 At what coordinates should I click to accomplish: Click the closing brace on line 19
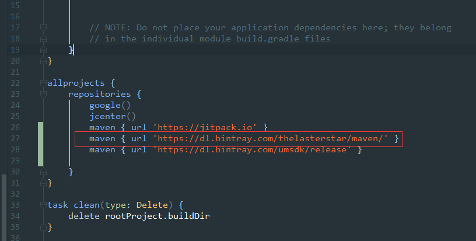point(71,50)
